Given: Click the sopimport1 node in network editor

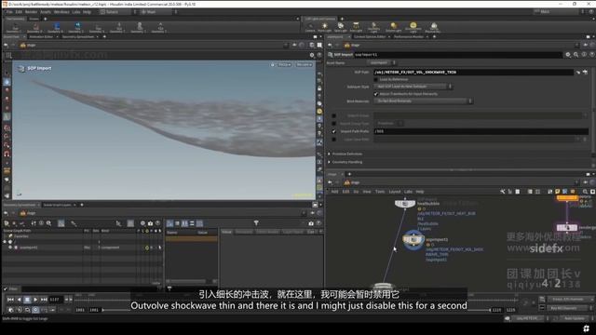Looking at the screenshot, I should (x=413, y=240).
